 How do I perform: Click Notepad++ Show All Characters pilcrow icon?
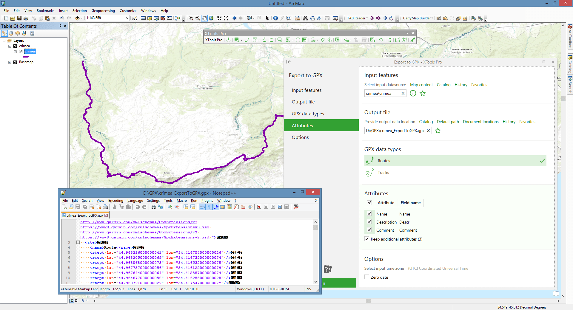click(x=209, y=207)
